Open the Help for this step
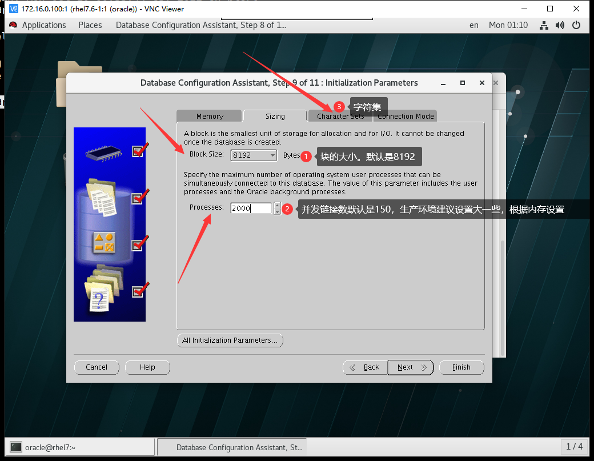 click(x=147, y=367)
